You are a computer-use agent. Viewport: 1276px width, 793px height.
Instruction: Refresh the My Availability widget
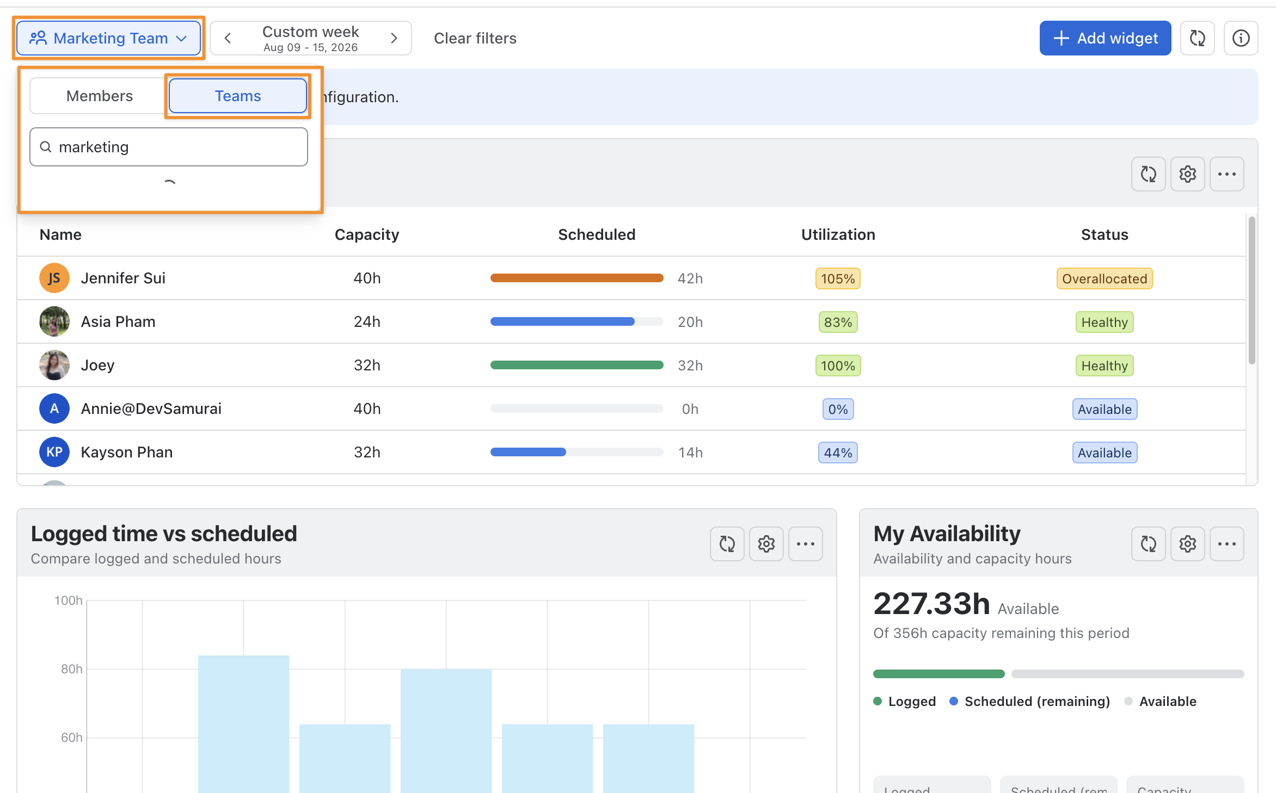coord(1148,543)
